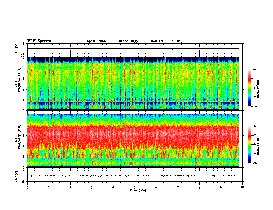Click time axis tick label 4
273x210 pixels.
click(x=113, y=187)
